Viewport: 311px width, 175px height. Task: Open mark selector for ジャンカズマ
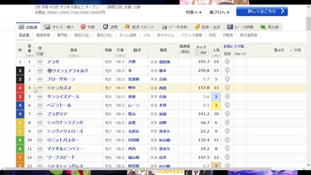click(40, 87)
